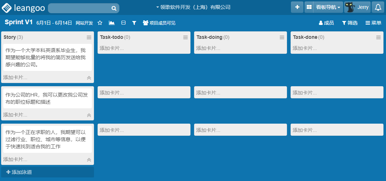The width and height of the screenshot is (386, 181).
Task: Star the Sprint V1 board
Action: pos(100,23)
